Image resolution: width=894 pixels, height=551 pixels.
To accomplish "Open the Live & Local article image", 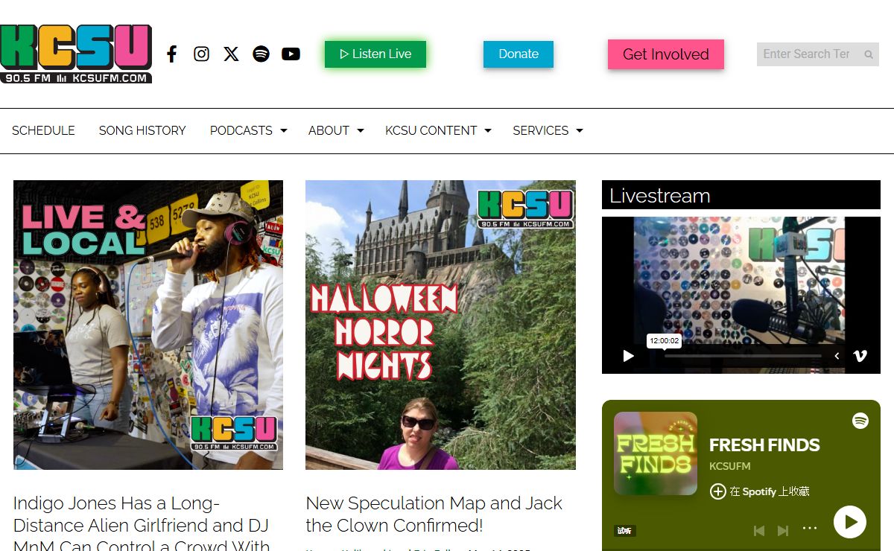I will point(148,325).
